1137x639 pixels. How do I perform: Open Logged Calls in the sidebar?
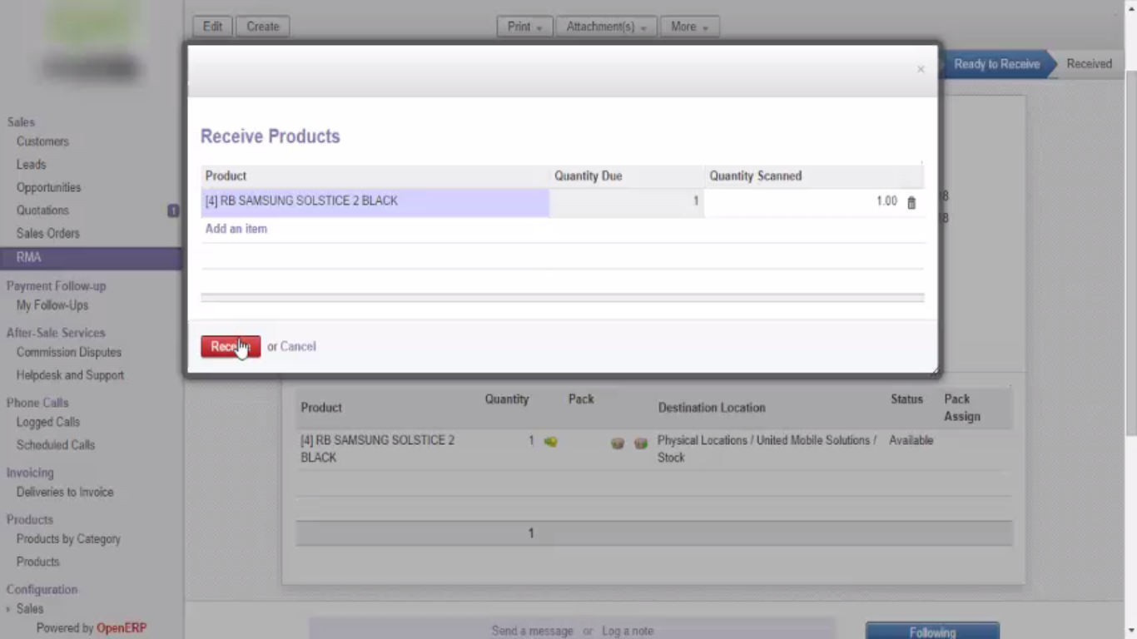click(48, 423)
